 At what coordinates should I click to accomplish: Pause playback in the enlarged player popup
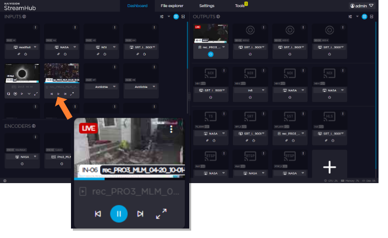coord(119,214)
